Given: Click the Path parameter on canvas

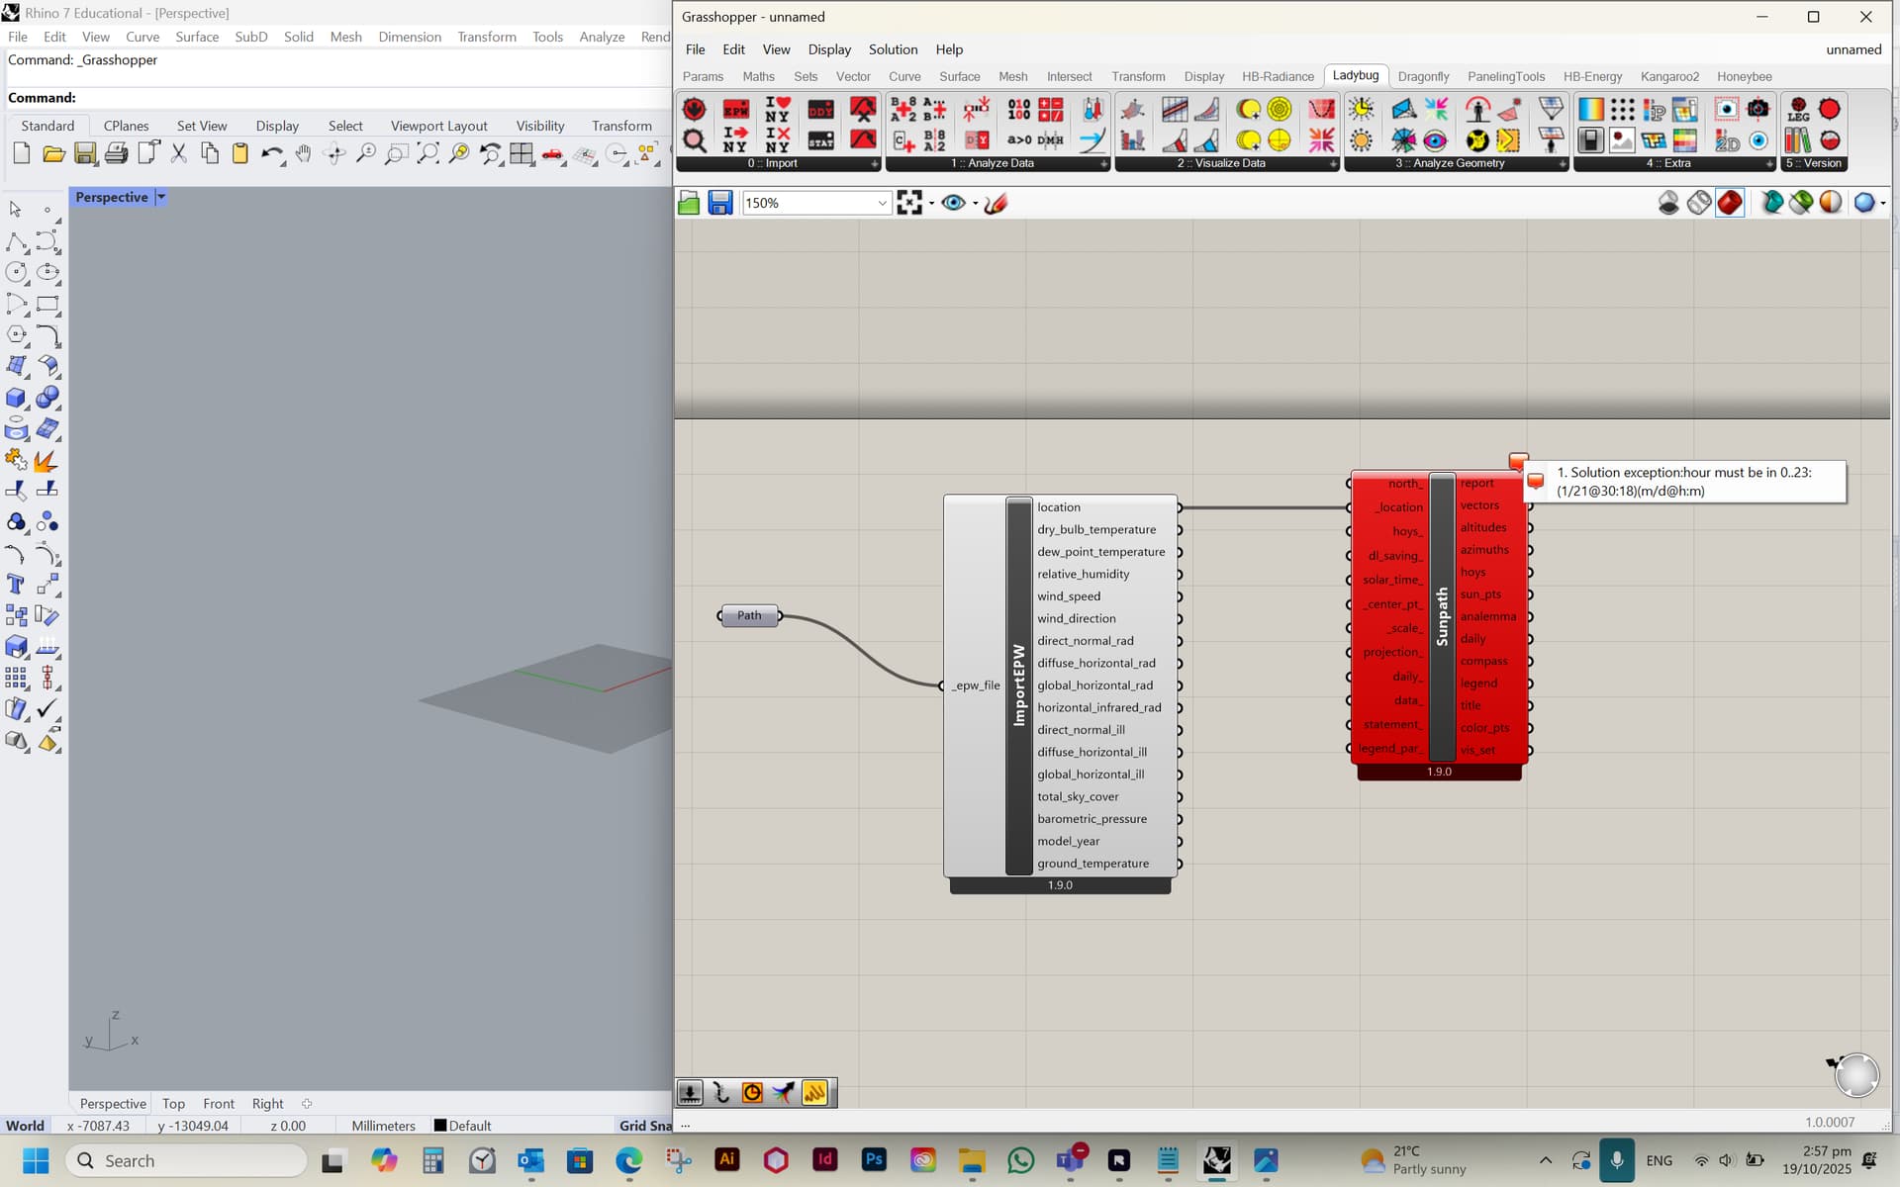Looking at the screenshot, I should 749,615.
